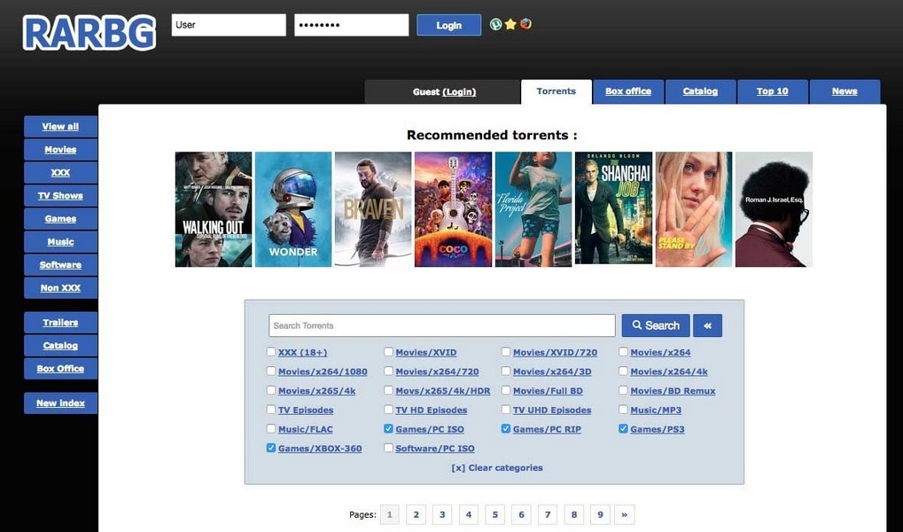Tick the TV HD Episodes checkbox
Screen dimensions: 903x532
389,410
